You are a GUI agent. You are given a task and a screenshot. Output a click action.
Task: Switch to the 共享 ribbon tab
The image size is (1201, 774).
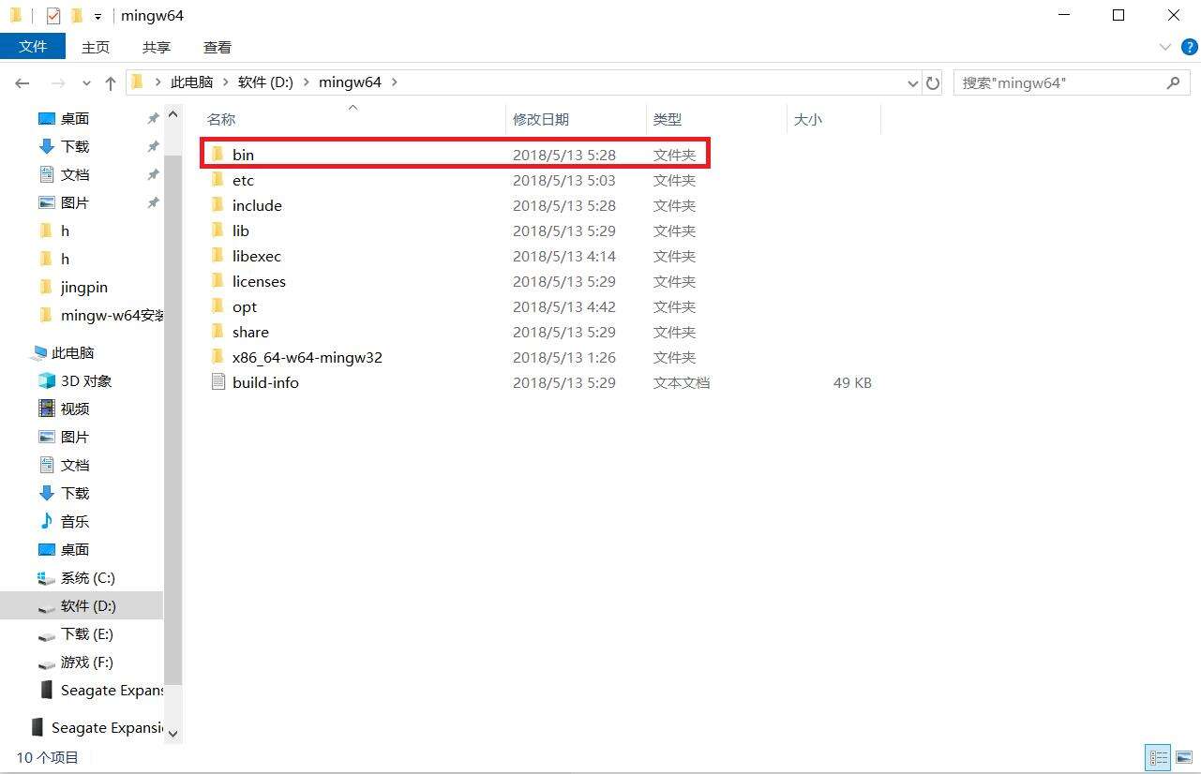click(x=157, y=47)
